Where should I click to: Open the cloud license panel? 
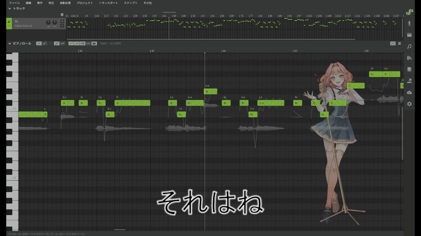(x=410, y=92)
